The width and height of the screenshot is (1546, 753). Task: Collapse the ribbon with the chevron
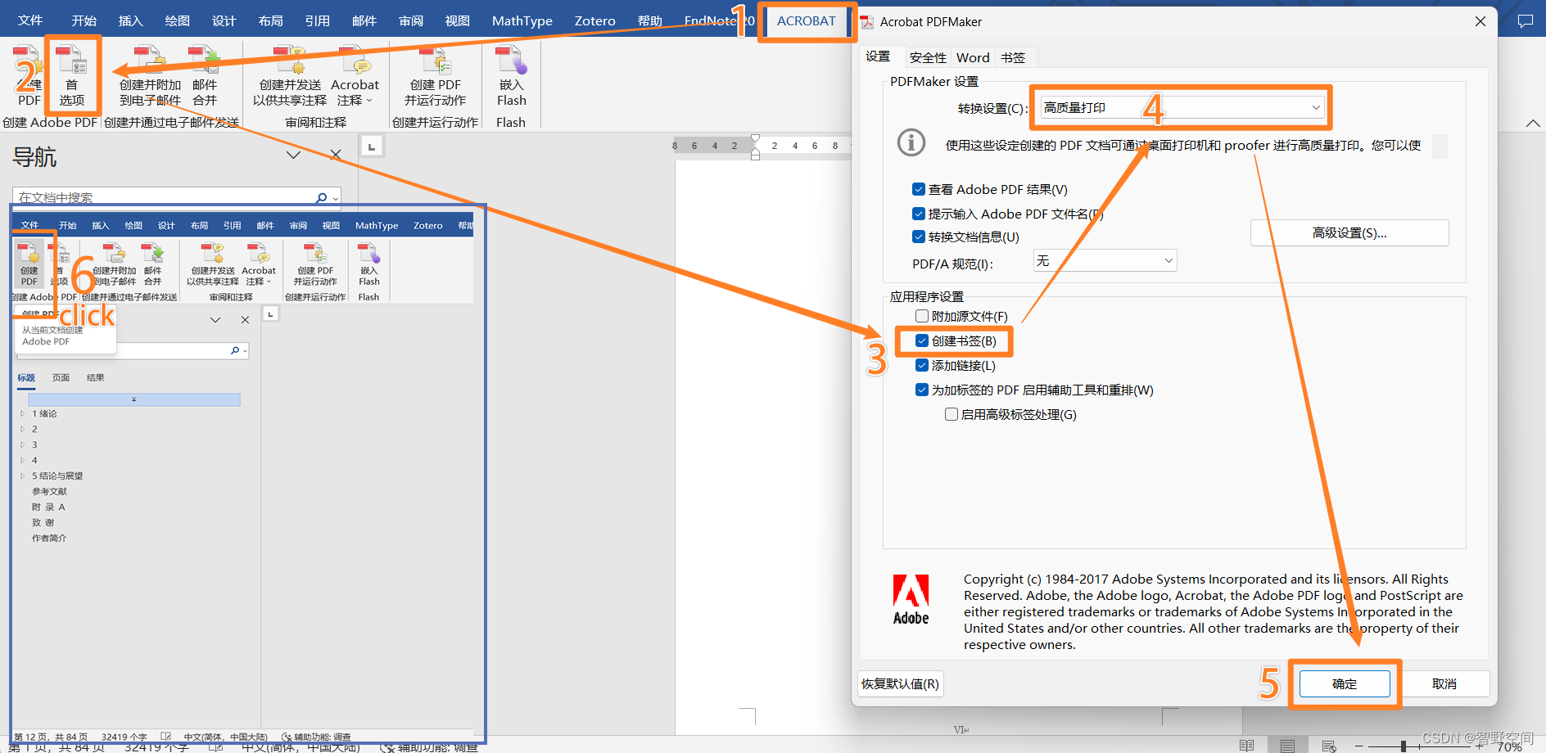[1533, 123]
